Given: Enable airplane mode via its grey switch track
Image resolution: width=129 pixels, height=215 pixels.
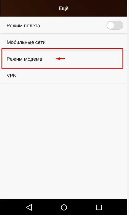Looking at the screenshot, I should [114, 25].
